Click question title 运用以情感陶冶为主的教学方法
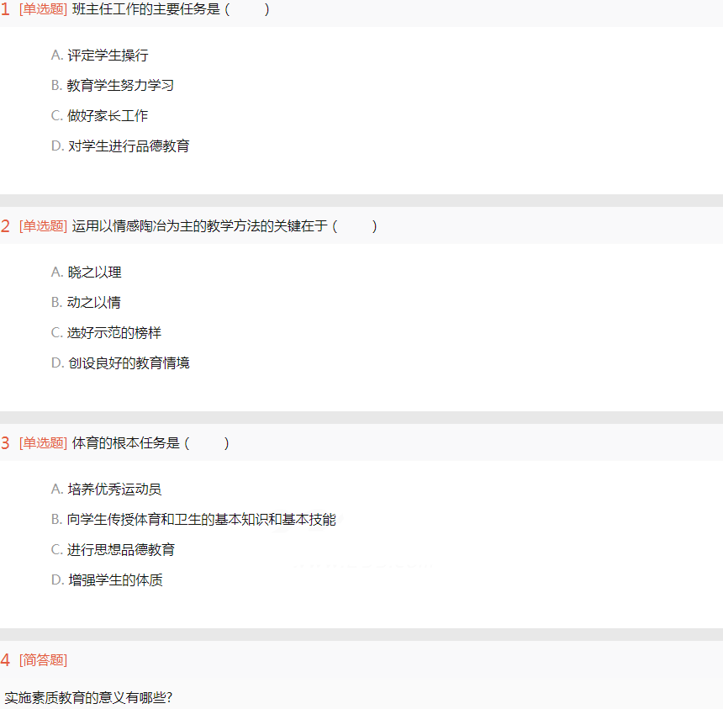 (199, 226)
